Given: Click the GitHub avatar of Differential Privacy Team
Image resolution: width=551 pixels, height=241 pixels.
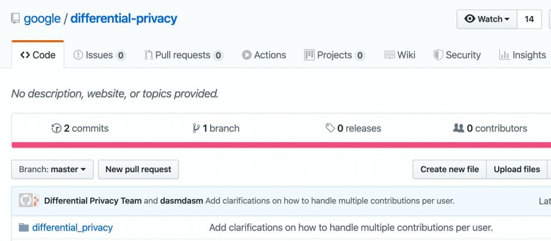Looking at the screenshot, I should point(26,201).
